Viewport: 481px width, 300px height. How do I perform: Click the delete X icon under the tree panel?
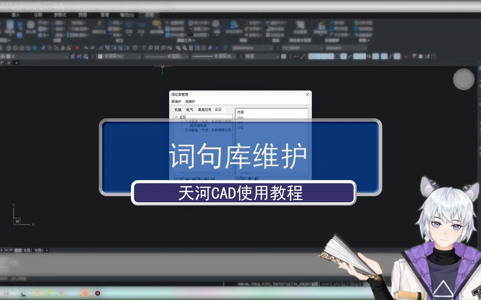click(182, 179)
